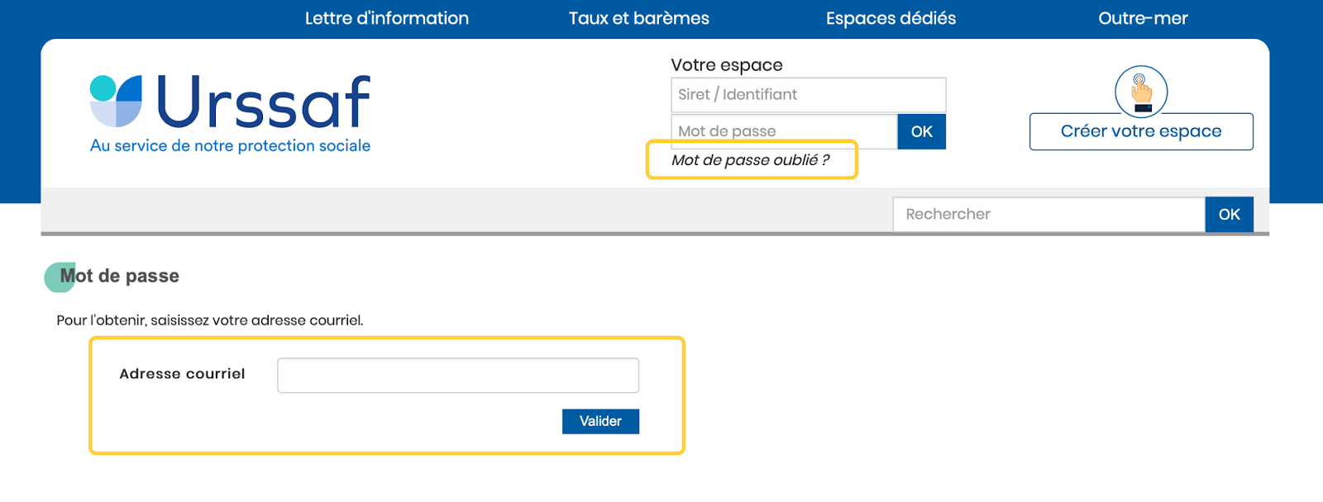
Task: Submit the form with Valider
Action: [600, 421]
